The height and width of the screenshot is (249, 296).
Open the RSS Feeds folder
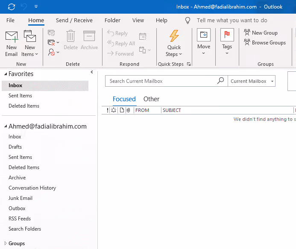tap(20, 219)
